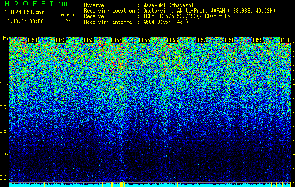Click the time marker 0054
295x187 pixels.
(x=116, y=40)
